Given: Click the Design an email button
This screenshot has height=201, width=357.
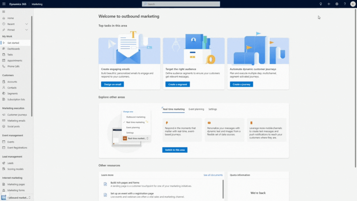Looking at the screenshot, I should (x=112, y=84).
